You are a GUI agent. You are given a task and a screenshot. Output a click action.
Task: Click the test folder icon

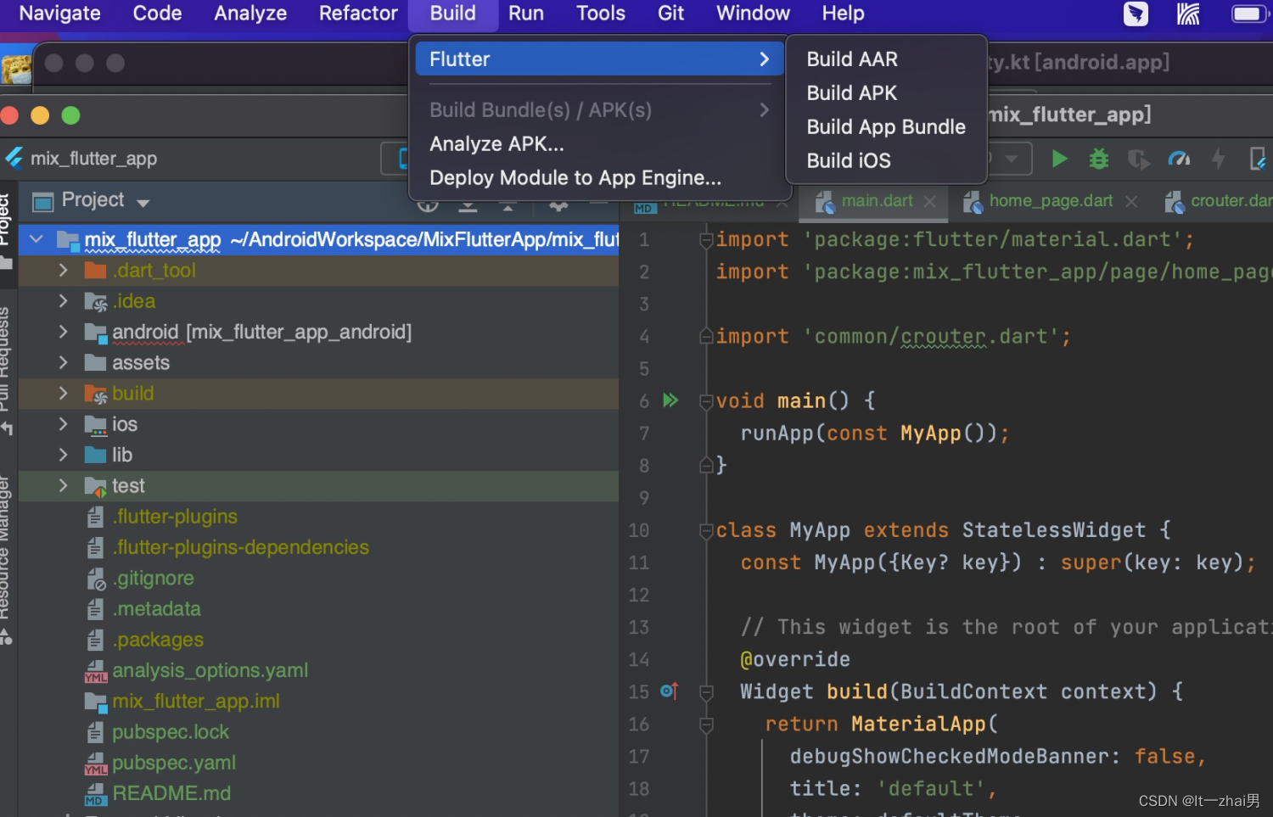95,486
